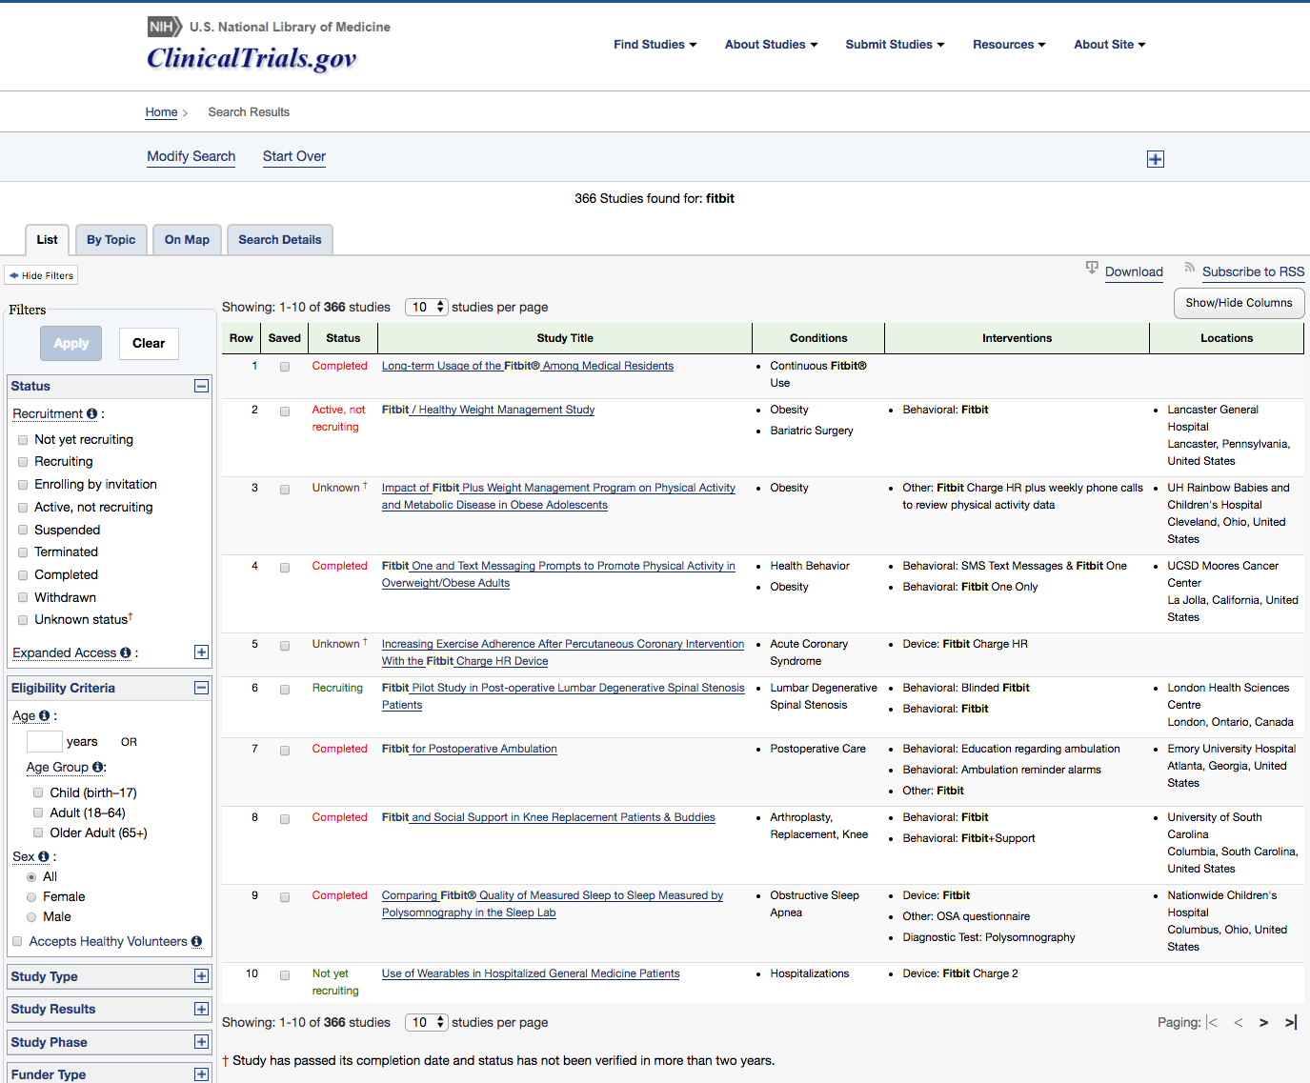Open Expanded Access info icon

coord(125,652)
